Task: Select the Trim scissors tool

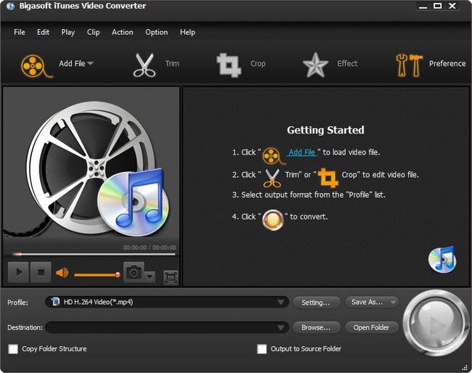Action: point(145,65)
